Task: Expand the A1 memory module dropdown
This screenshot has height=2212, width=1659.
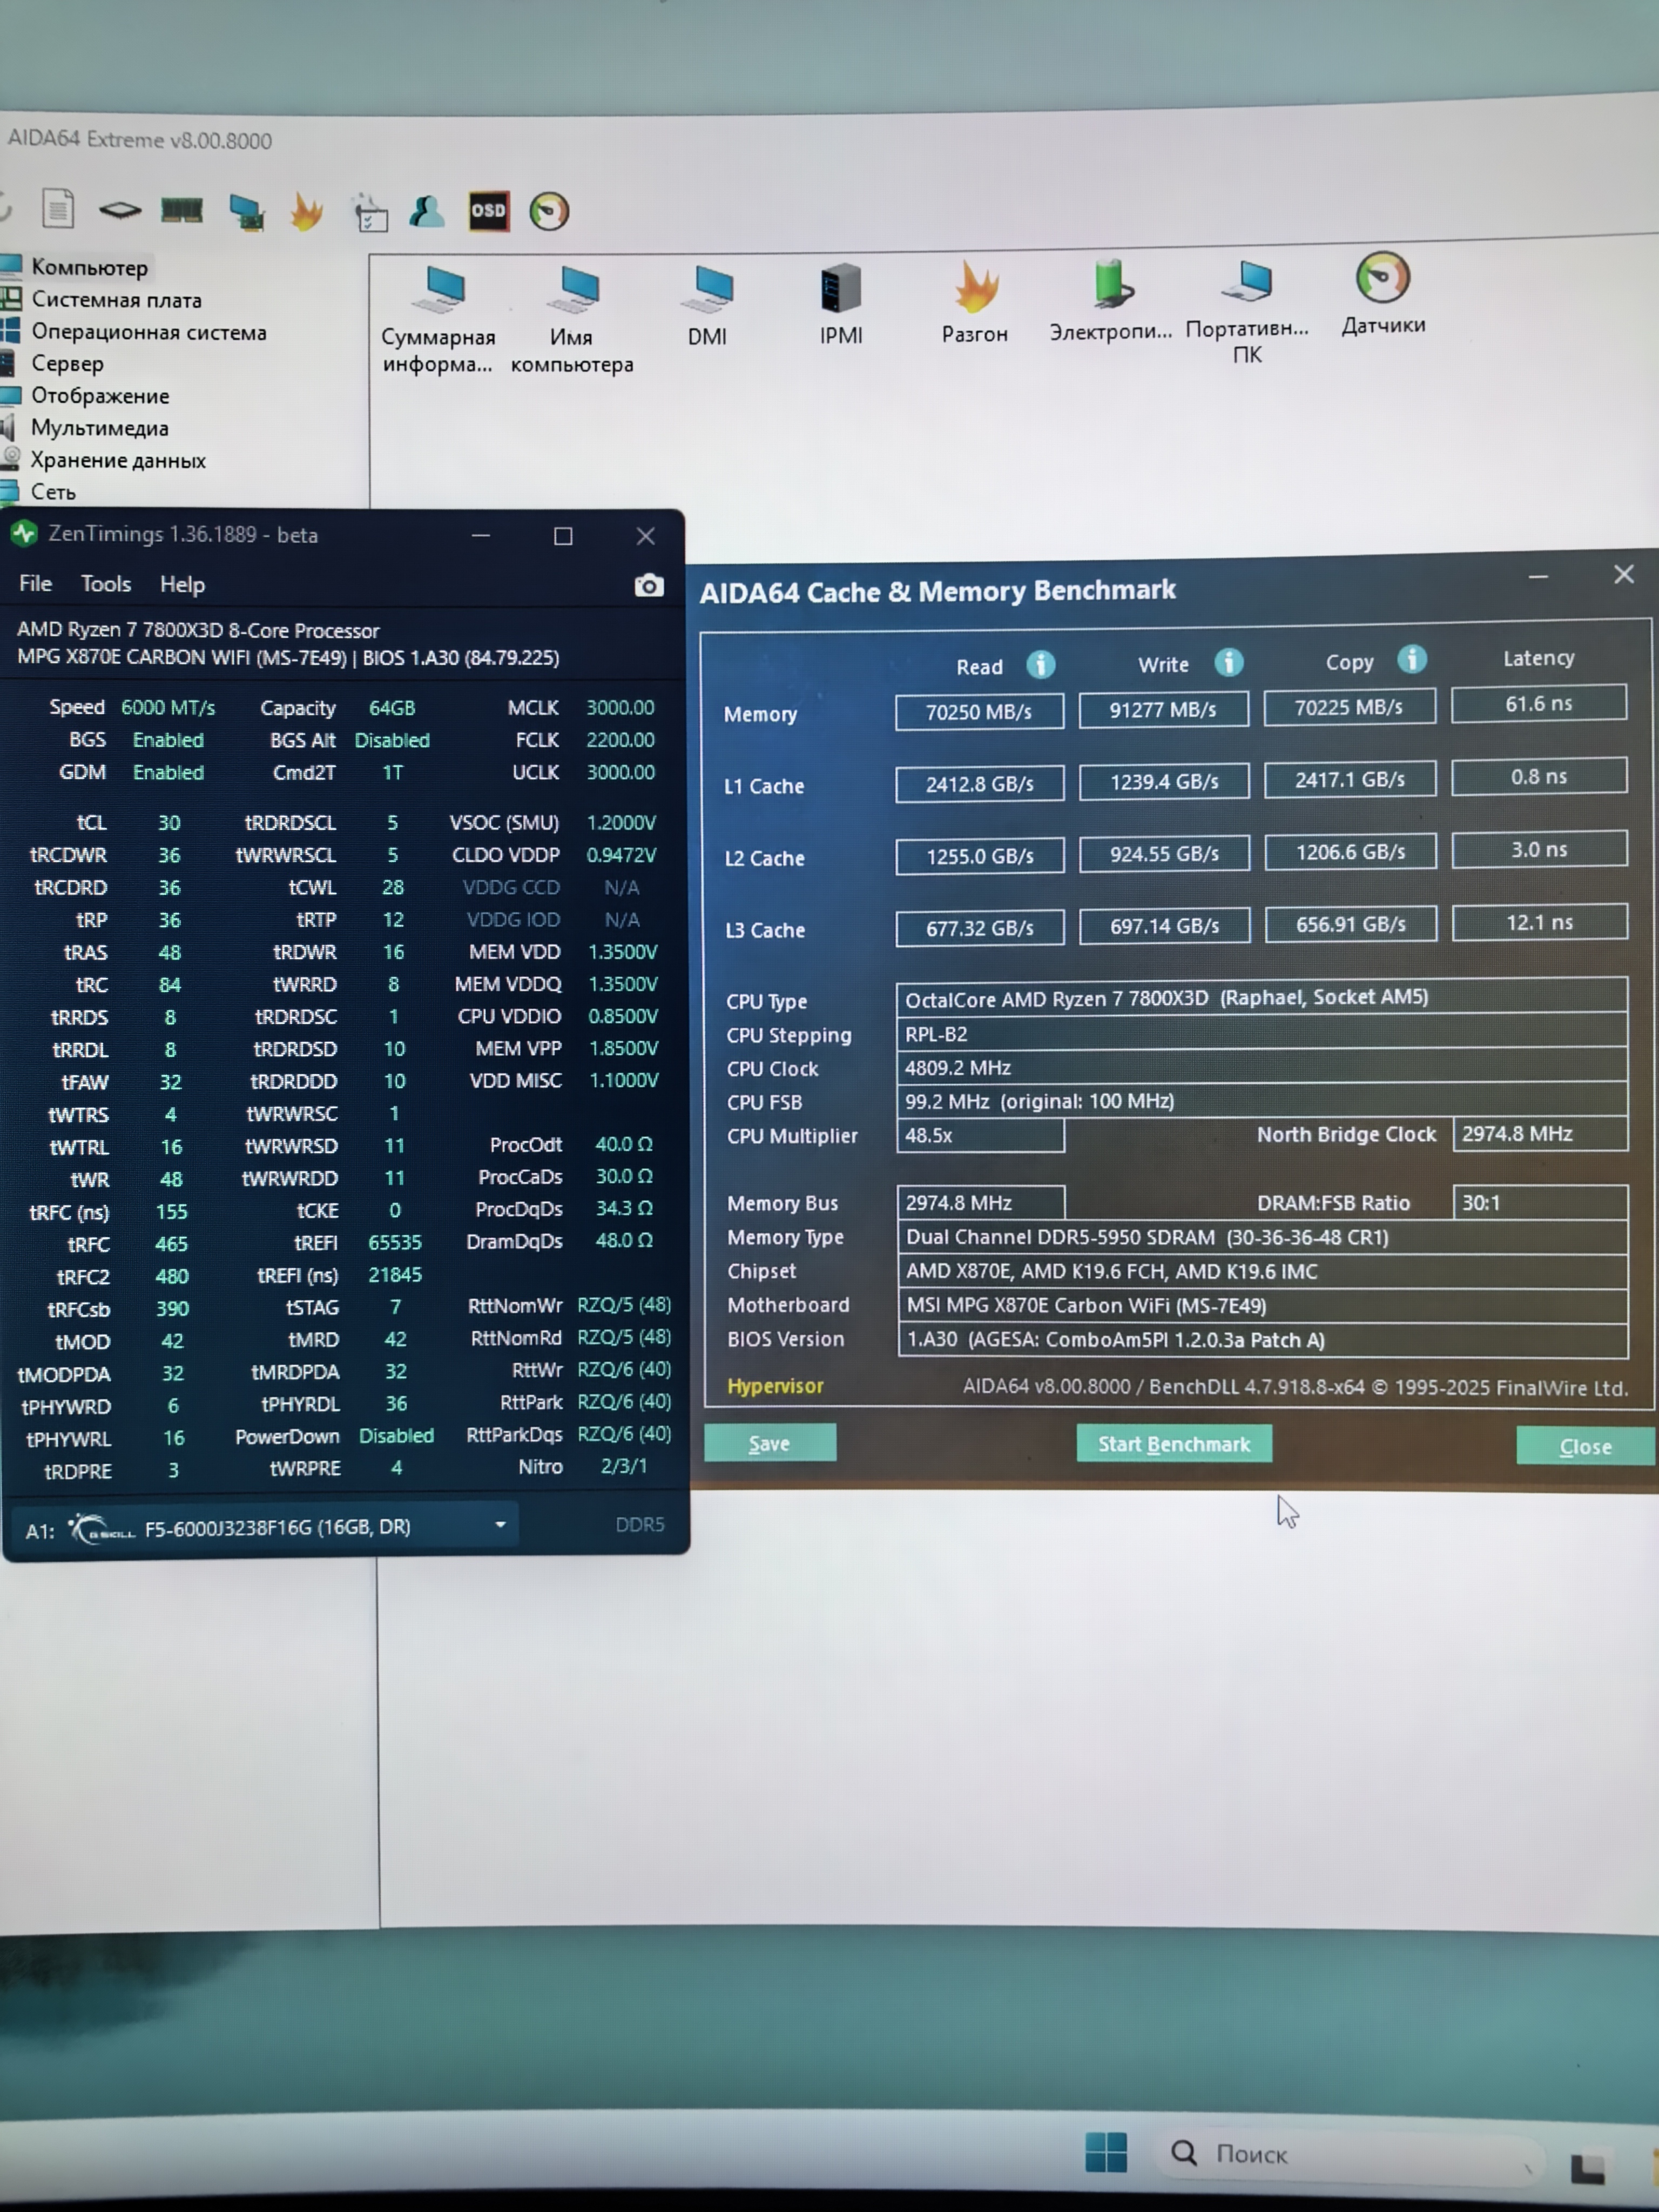Action: pos(500,1525)
